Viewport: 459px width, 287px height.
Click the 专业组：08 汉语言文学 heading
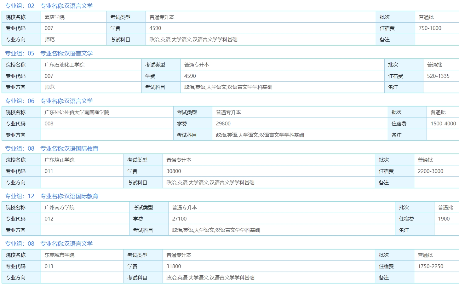pos(49,244)
